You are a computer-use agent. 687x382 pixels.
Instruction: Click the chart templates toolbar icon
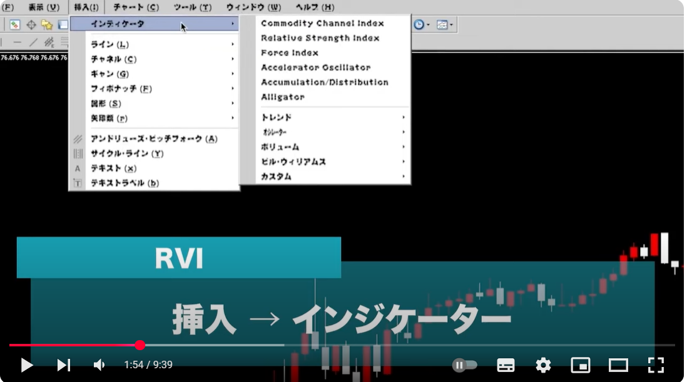[x=442, y=24]
